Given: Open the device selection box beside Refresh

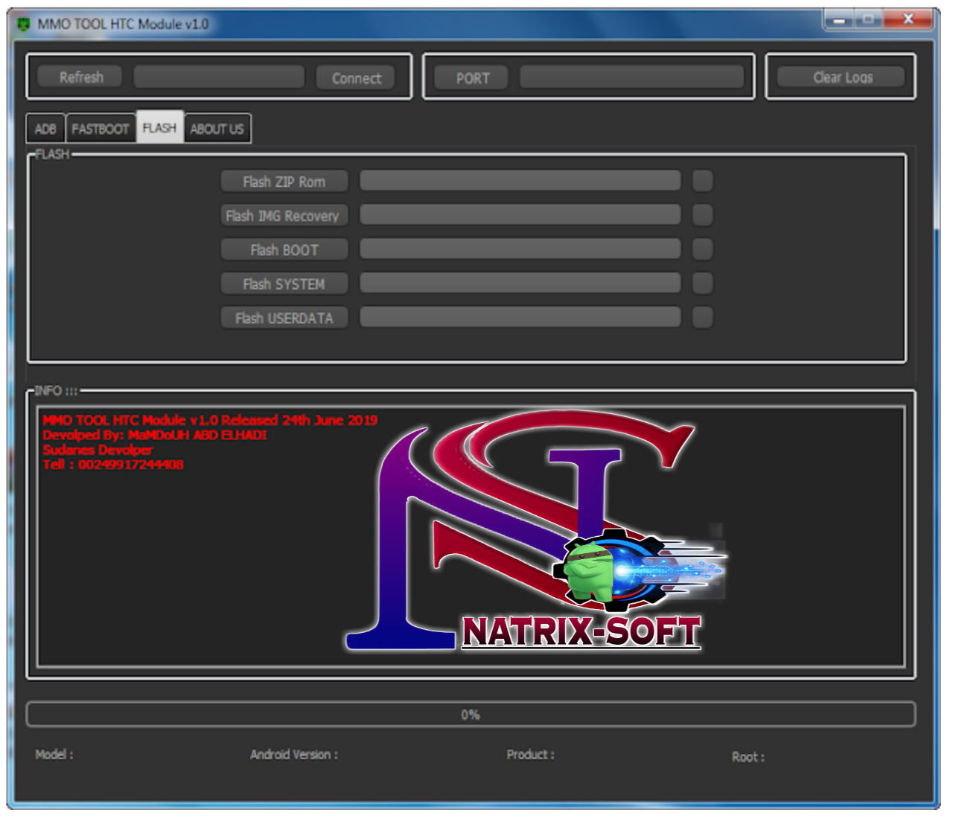Looking at the screenshot, I should click(219, 77).
